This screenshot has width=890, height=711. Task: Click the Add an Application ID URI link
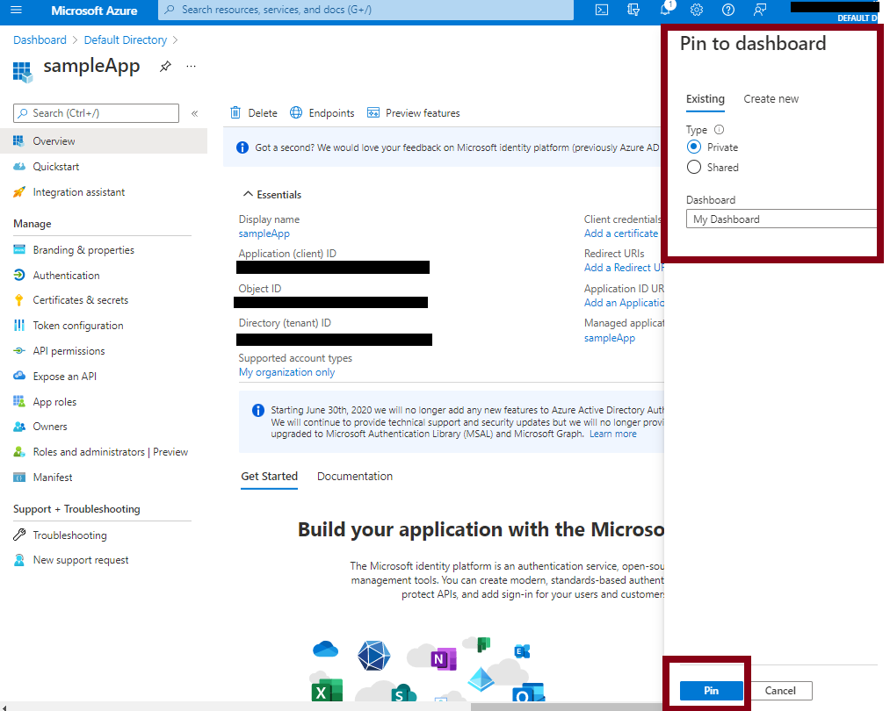click(x=624, y=303)
